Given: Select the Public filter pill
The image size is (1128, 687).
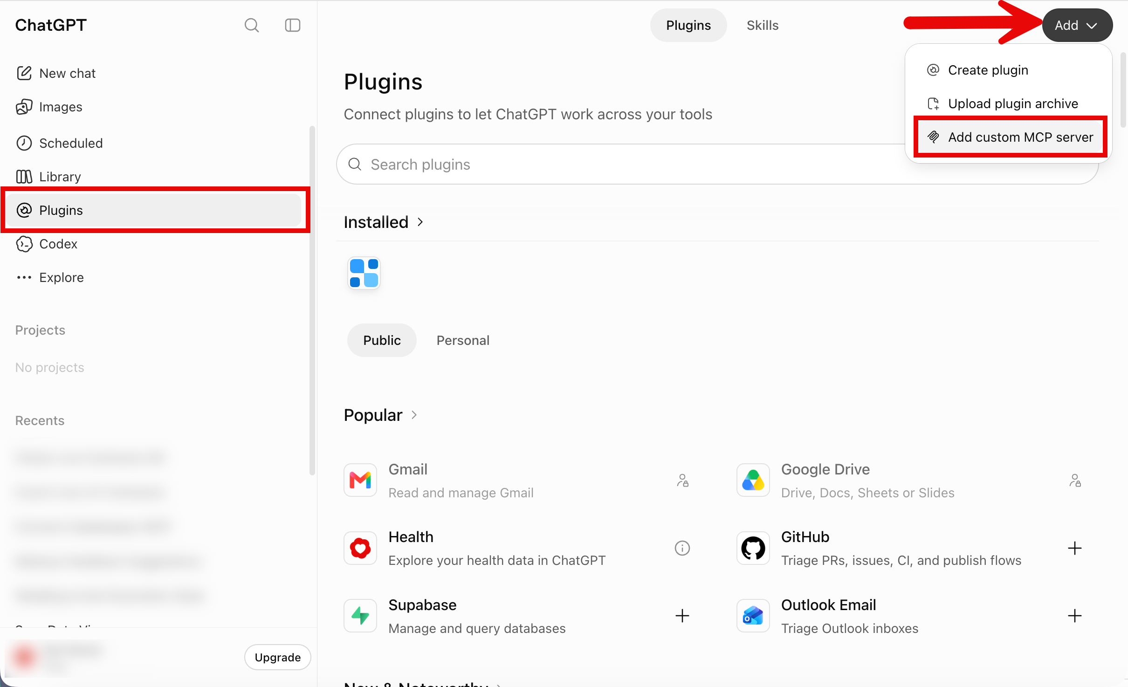Looking at the screenshot, I should [382, 340].
